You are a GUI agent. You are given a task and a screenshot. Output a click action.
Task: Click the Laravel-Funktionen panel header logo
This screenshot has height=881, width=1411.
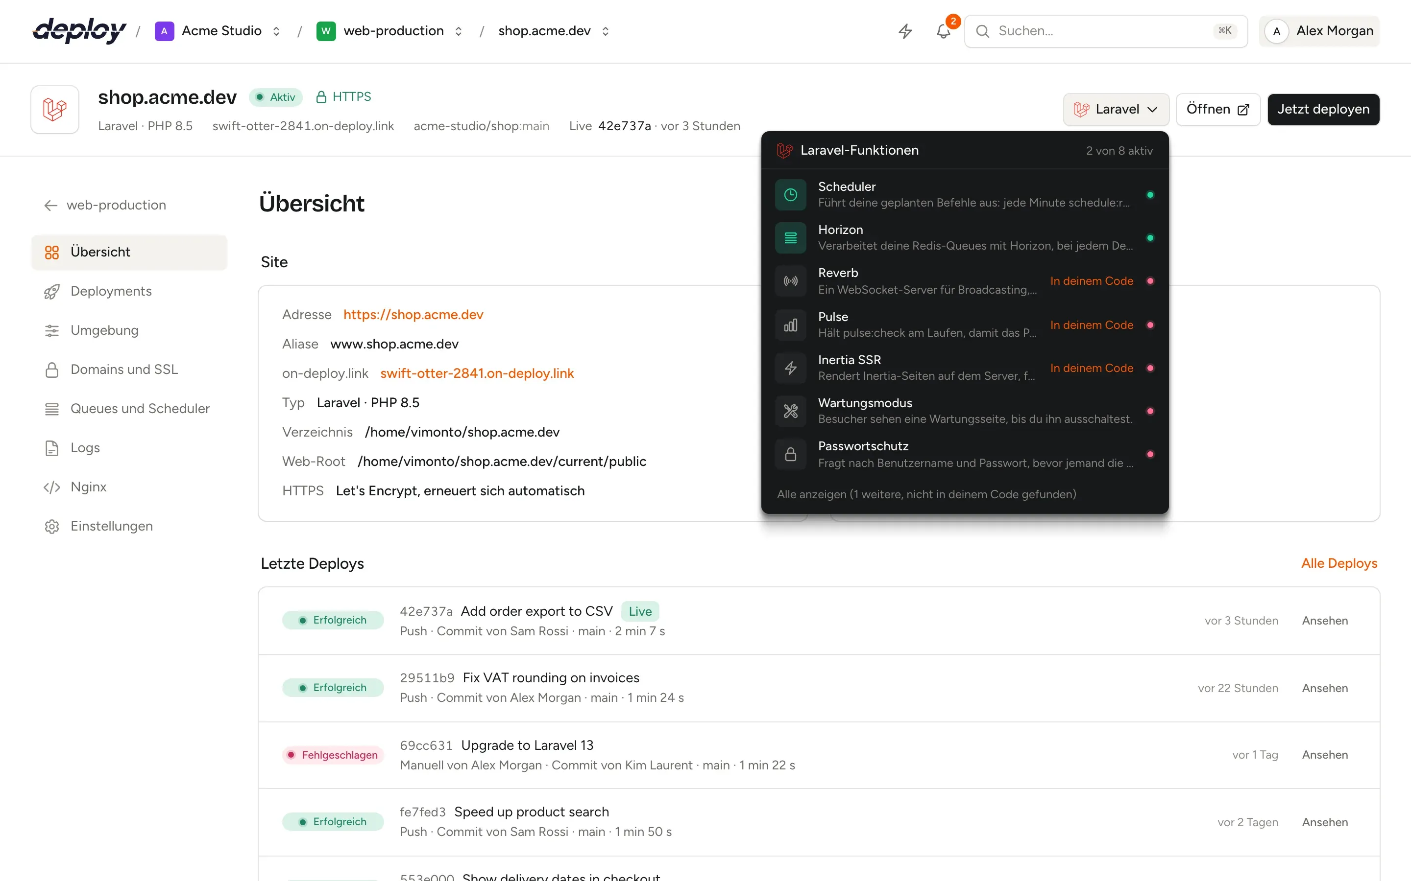(x=785, y=150)
